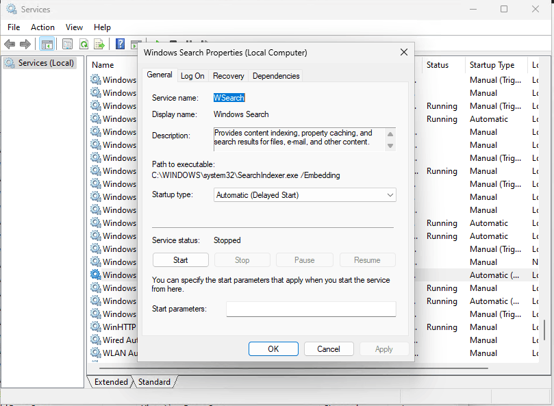Click the Forward arrow toolbar icon
This screenshot has height=406, width=554.
tap(25, 45)
